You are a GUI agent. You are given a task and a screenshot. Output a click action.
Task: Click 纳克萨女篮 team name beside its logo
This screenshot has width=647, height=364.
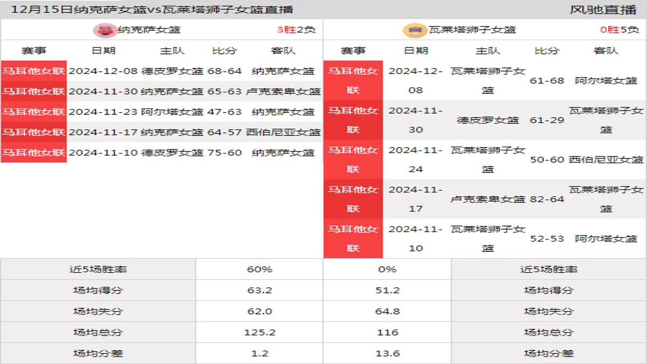tap(149, 30)
